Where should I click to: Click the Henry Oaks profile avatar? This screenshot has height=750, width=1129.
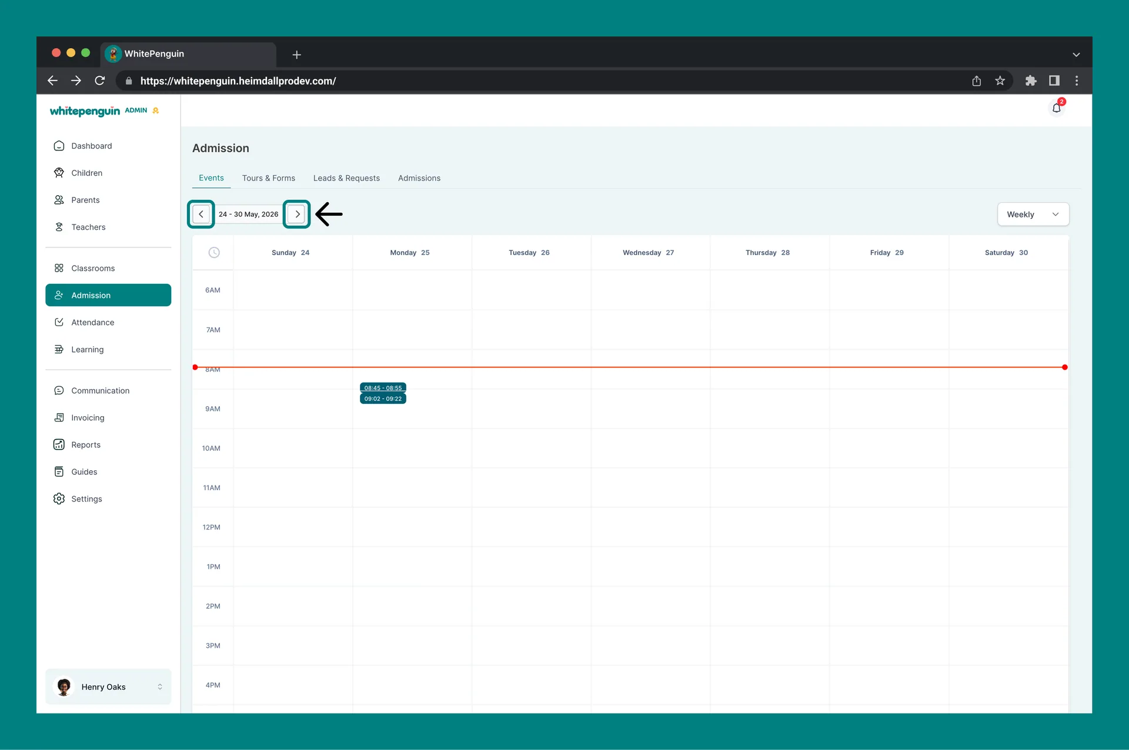tap(64, 687)
